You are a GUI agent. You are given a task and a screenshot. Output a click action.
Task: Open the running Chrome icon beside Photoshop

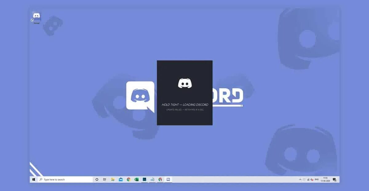click(x=160, y=179)
